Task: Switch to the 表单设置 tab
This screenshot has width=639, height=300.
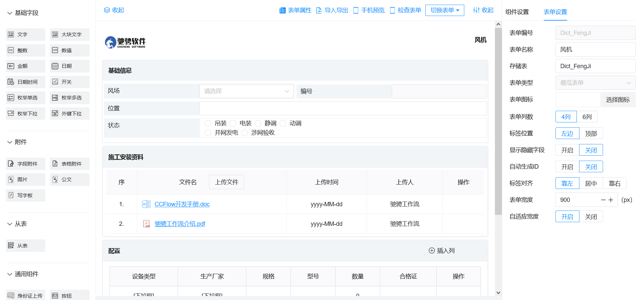Action: tap(555, 12)
